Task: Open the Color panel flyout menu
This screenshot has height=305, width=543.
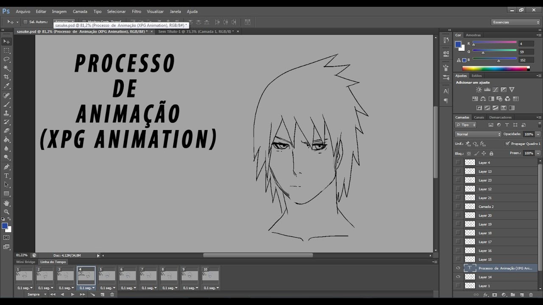Action: pyautogui.click(x=539, y=35)
